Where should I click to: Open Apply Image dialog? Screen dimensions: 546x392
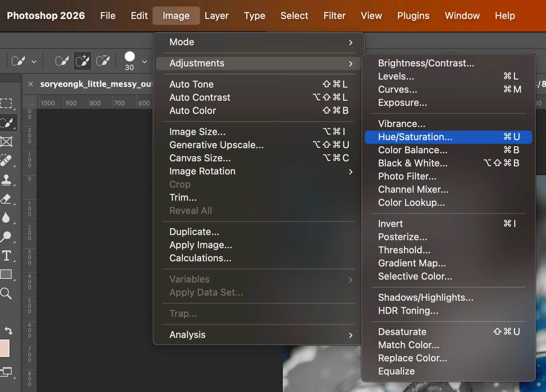click(259, 245)
